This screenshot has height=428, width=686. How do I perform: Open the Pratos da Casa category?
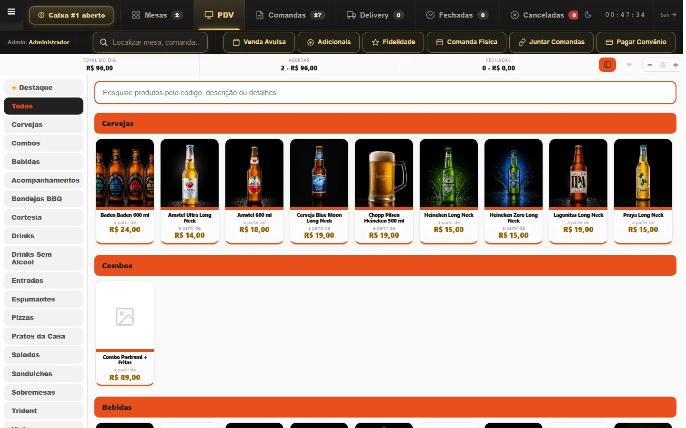(x=43, y=336)
